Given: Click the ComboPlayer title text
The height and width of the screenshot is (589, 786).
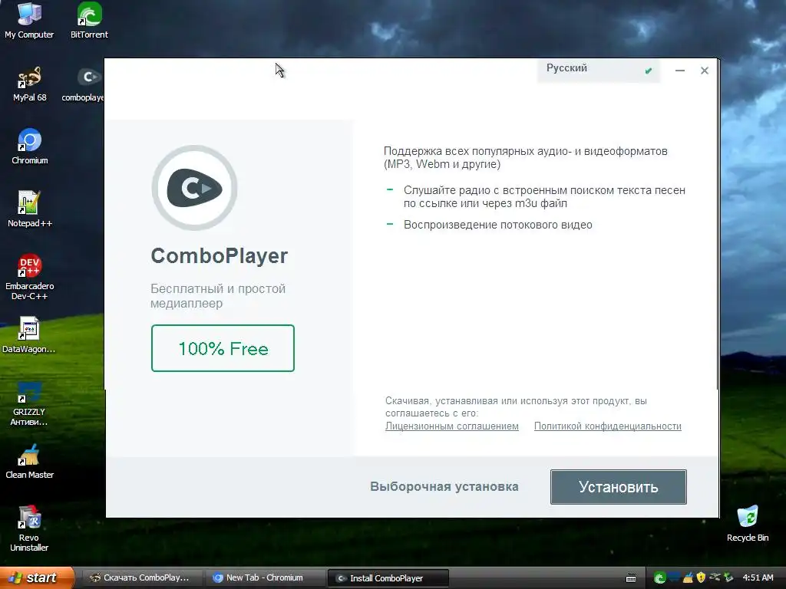Looking at the screenshot, I should (x=219, y=256).
